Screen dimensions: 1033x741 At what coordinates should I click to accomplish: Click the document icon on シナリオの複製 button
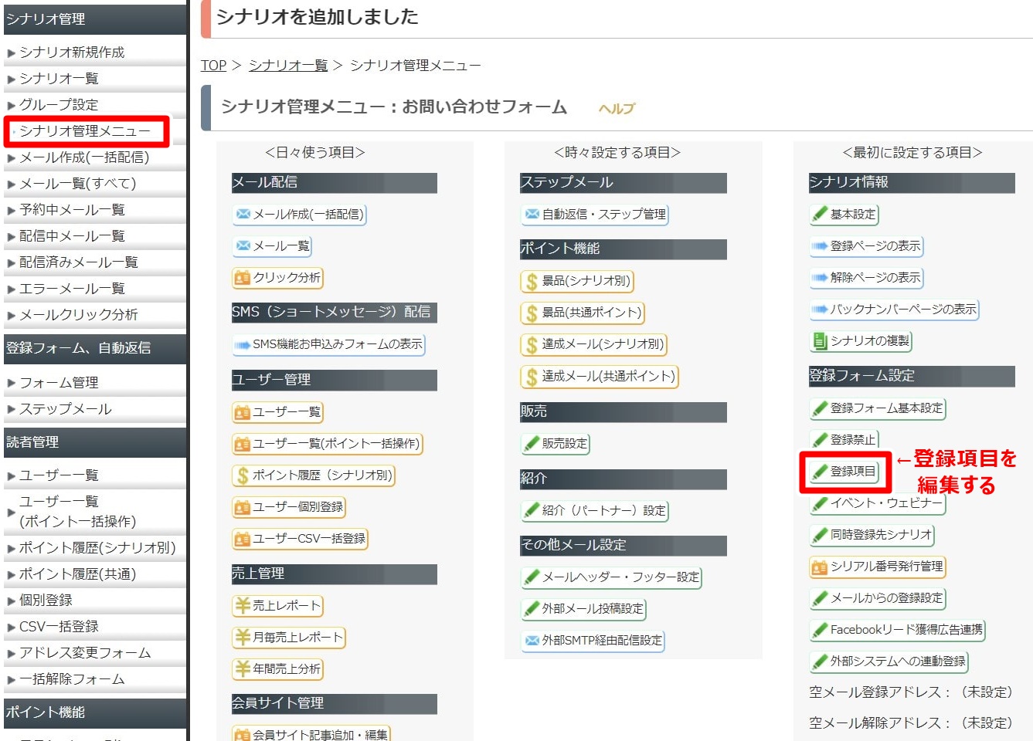point(820,340)
